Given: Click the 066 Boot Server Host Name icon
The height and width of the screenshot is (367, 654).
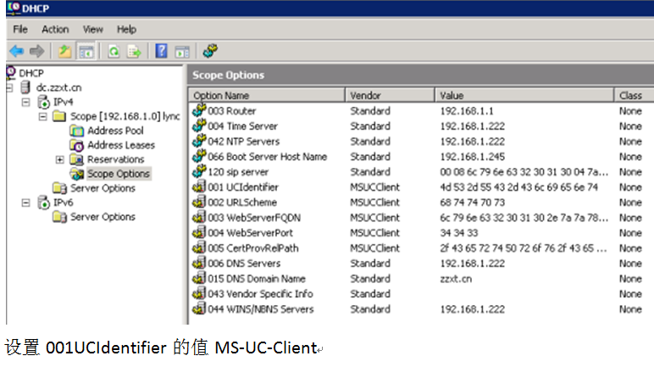Looking at the screenshot, I should point(199,156).
